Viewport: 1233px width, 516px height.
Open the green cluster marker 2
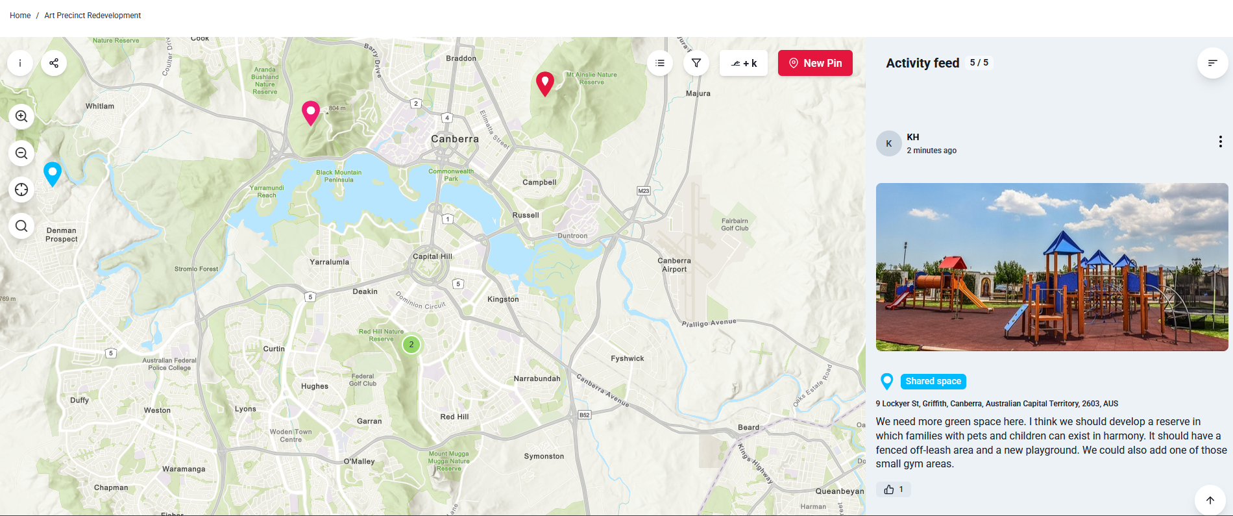coord(411,345)
